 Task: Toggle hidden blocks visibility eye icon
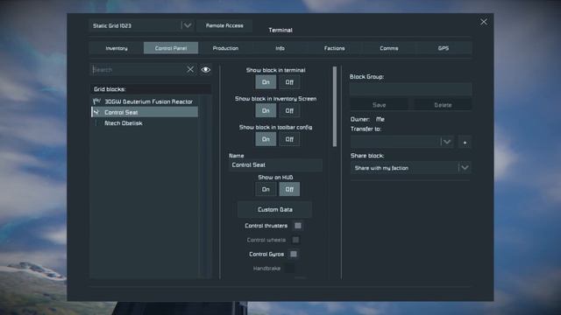[206, 70]
